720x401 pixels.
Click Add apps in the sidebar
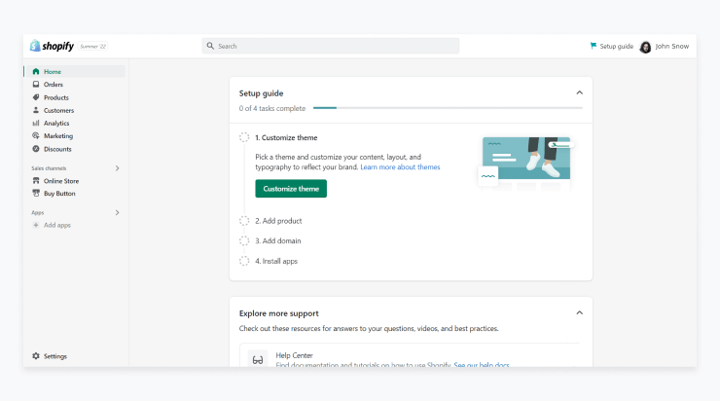click(x=57, y=225)
